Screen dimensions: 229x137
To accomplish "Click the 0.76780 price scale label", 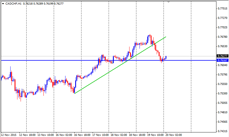I will (x=223, y=37).
